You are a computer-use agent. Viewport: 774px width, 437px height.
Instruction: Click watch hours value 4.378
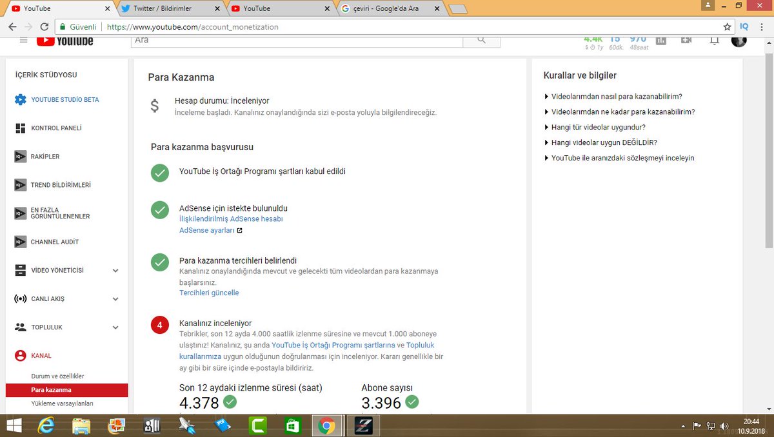coord(199,403)
